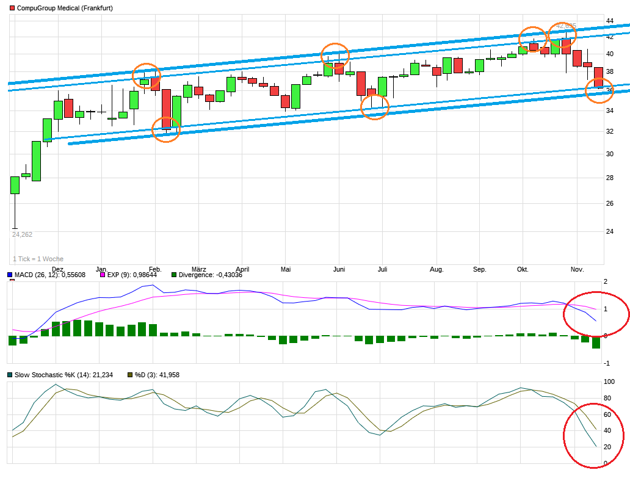Click the red circle on the MACD panel
Image resolution: width=630 pixels, height=481 pixels.
point(595,313)
